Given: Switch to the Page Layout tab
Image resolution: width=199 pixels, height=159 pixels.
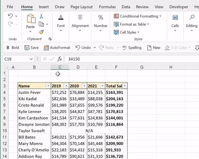Looking at the screenshot, I should click(x=82, y=7).
